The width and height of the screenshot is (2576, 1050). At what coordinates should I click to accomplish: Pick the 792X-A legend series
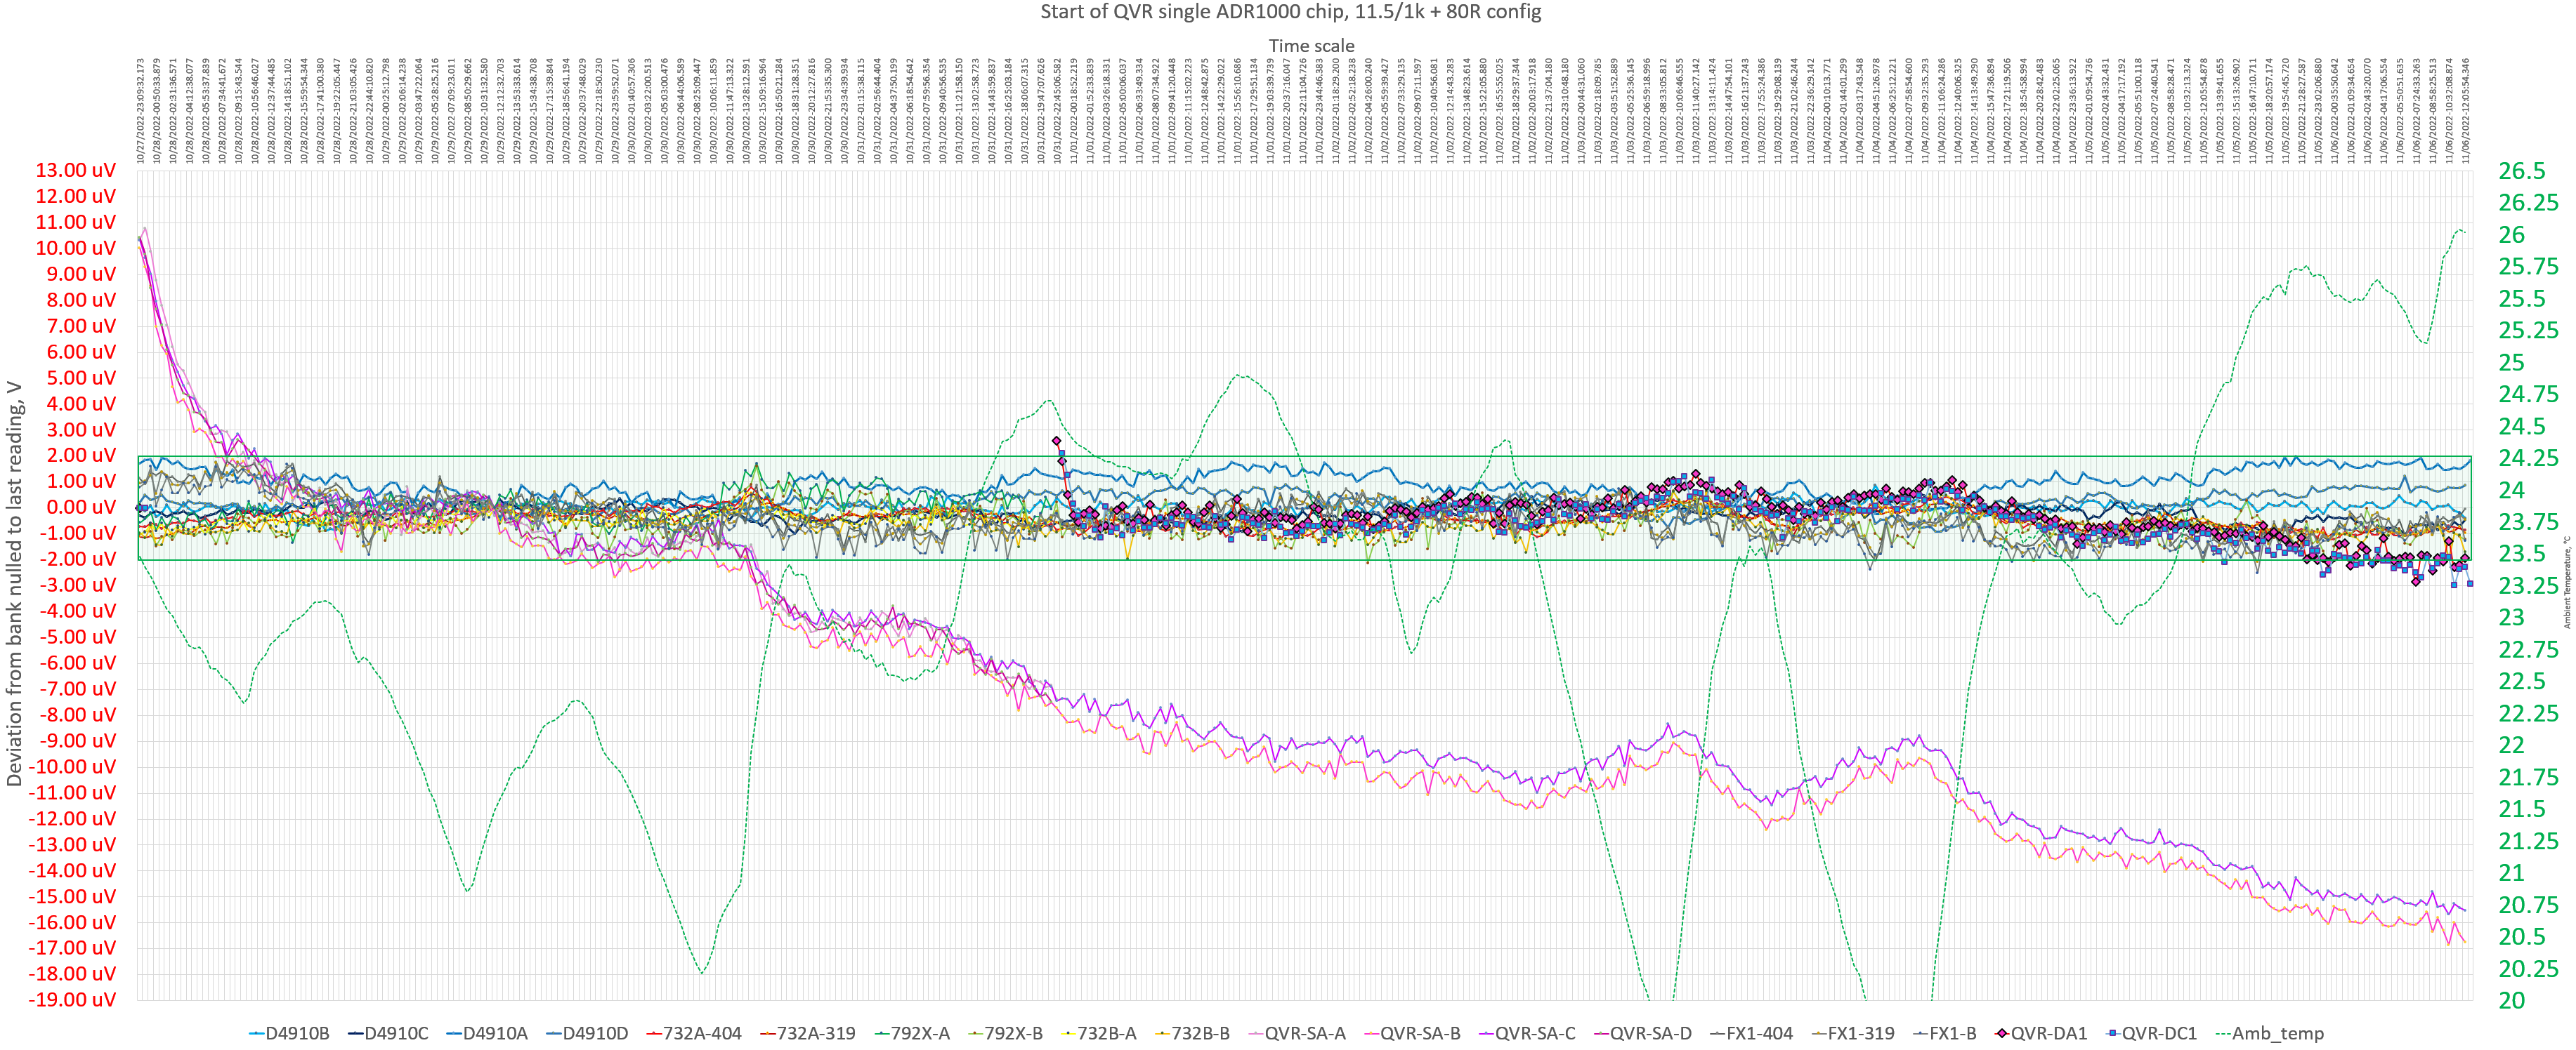tap(912, 1033)
